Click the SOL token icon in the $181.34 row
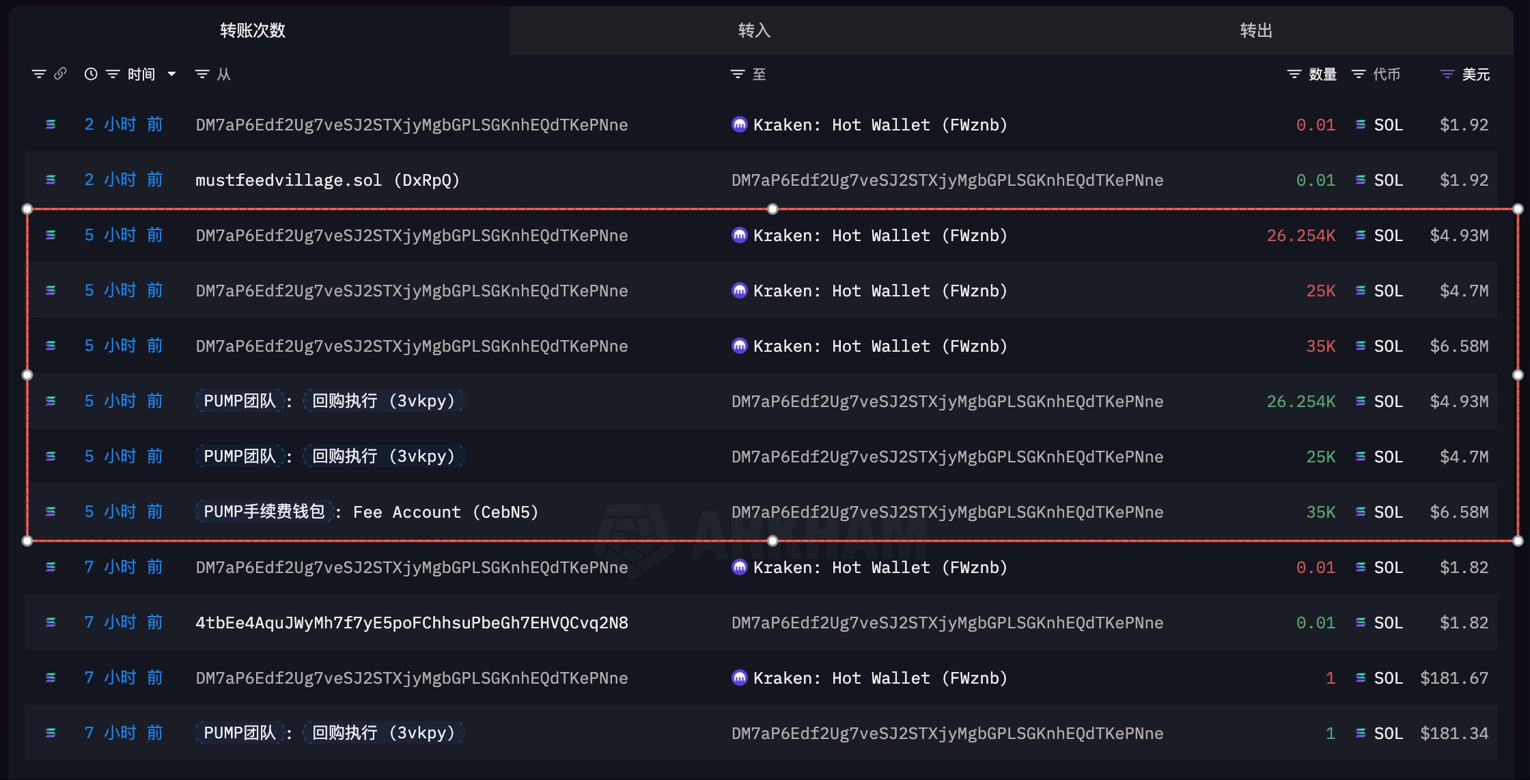Screen dimensions: 1530x780 click(x=1361, y=733)
